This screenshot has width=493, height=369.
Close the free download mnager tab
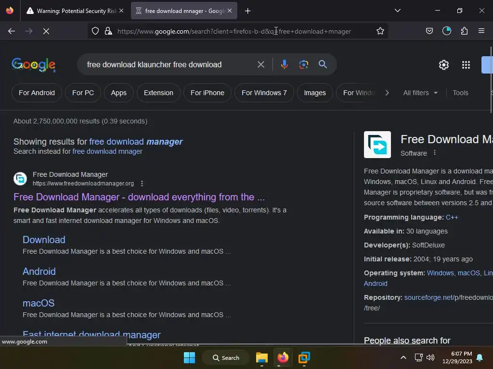pos(230,11)
